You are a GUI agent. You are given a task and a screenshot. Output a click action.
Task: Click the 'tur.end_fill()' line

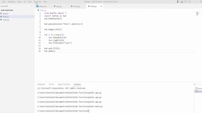click(52, 48)
